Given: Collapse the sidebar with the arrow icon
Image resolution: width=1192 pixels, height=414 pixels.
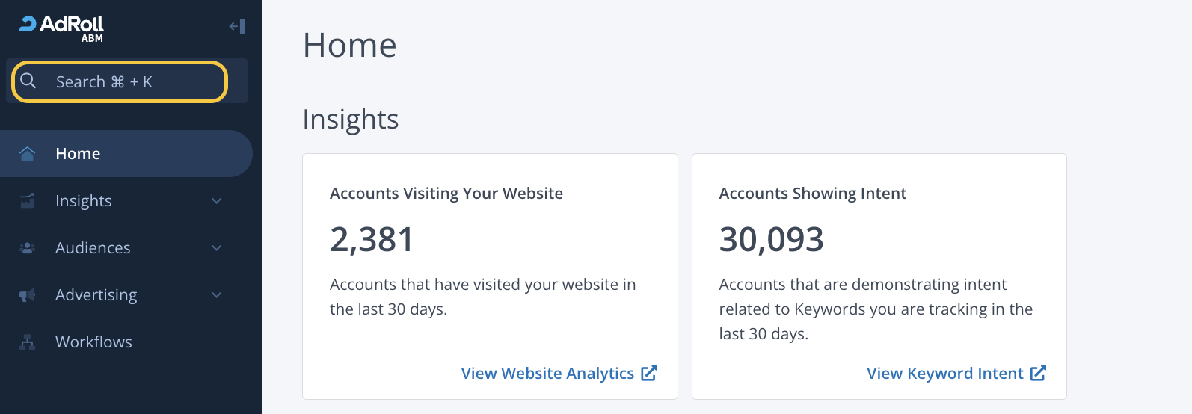Looking at the screenshot, I should coord(237,27).
